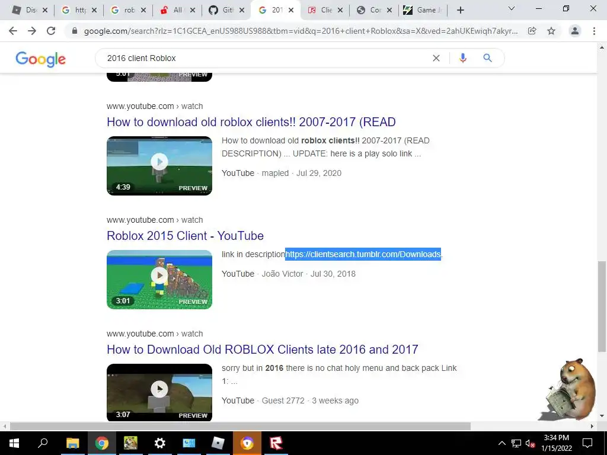
Task: Close the Clie tab
Action: point(340,11)
